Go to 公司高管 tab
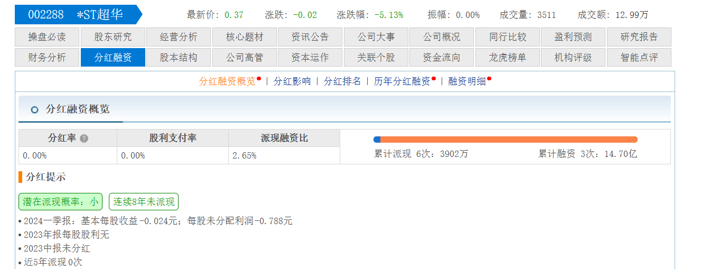This screenshot has width=701, height=269. point(245,58)
